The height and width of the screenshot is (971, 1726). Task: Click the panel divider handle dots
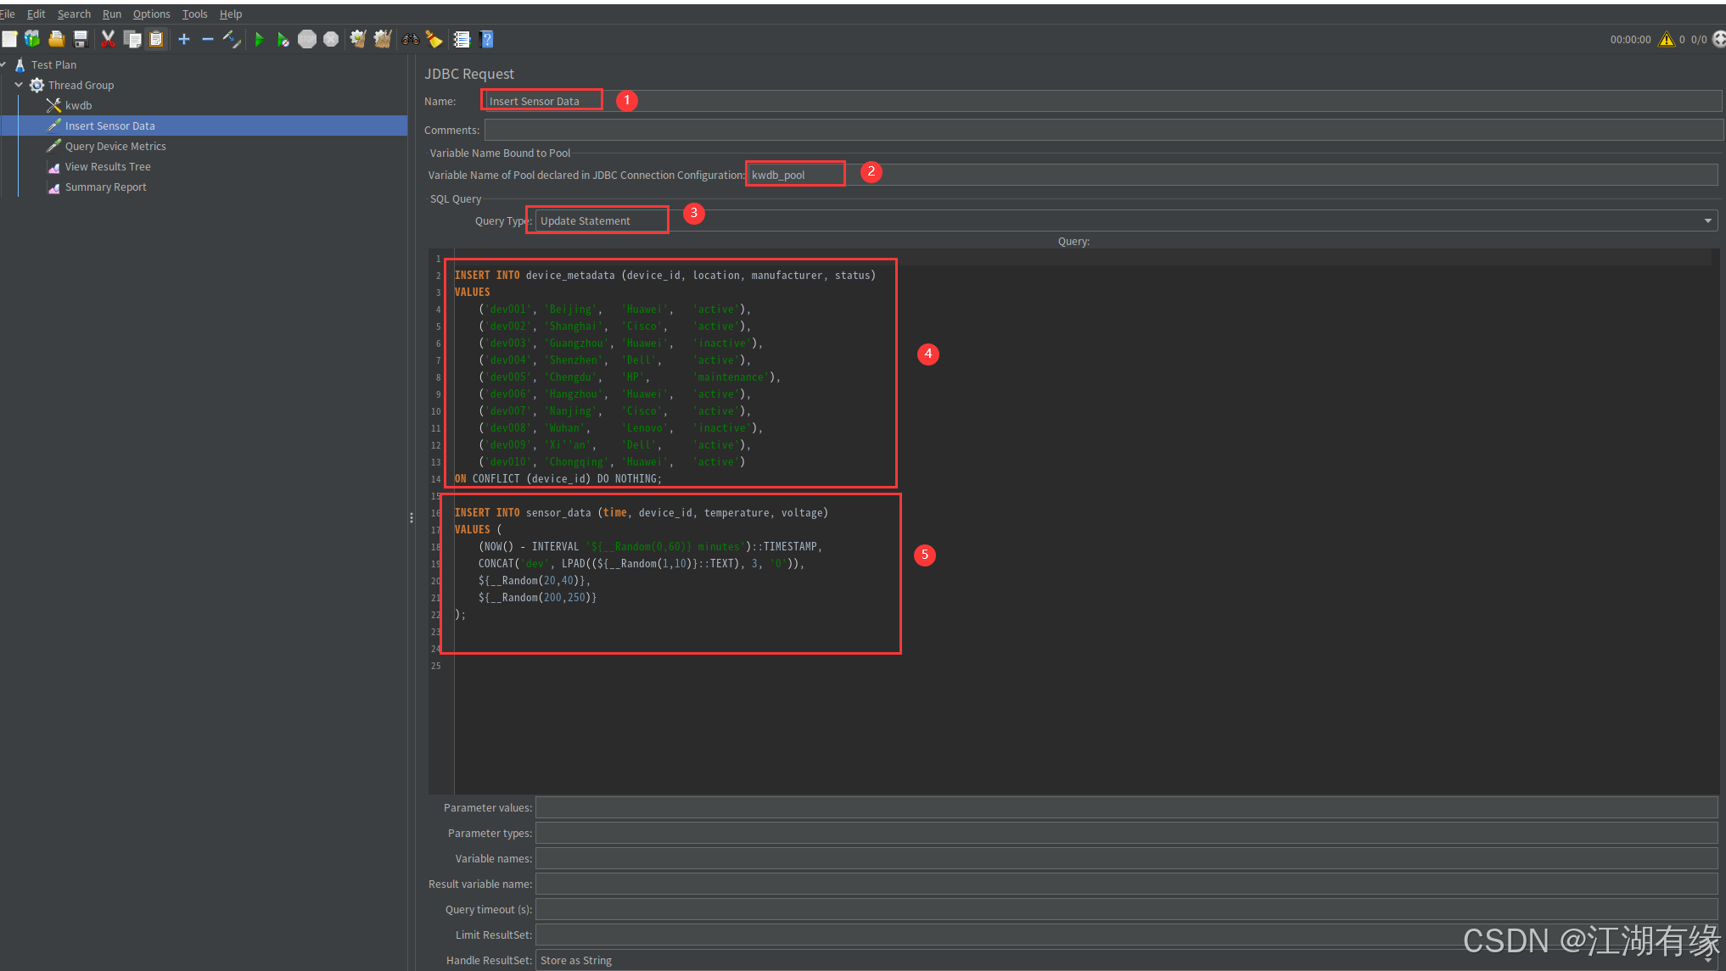[412, 517]
